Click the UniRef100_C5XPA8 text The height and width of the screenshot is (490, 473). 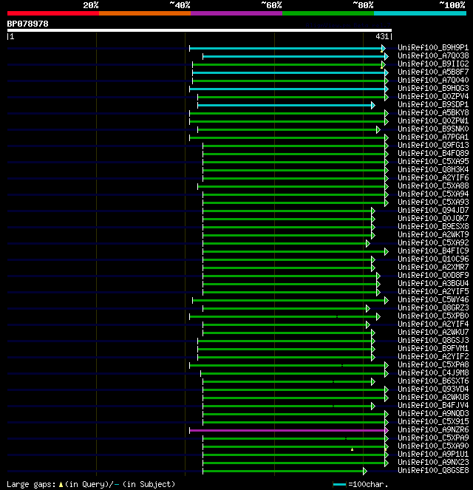click(433, 364)
